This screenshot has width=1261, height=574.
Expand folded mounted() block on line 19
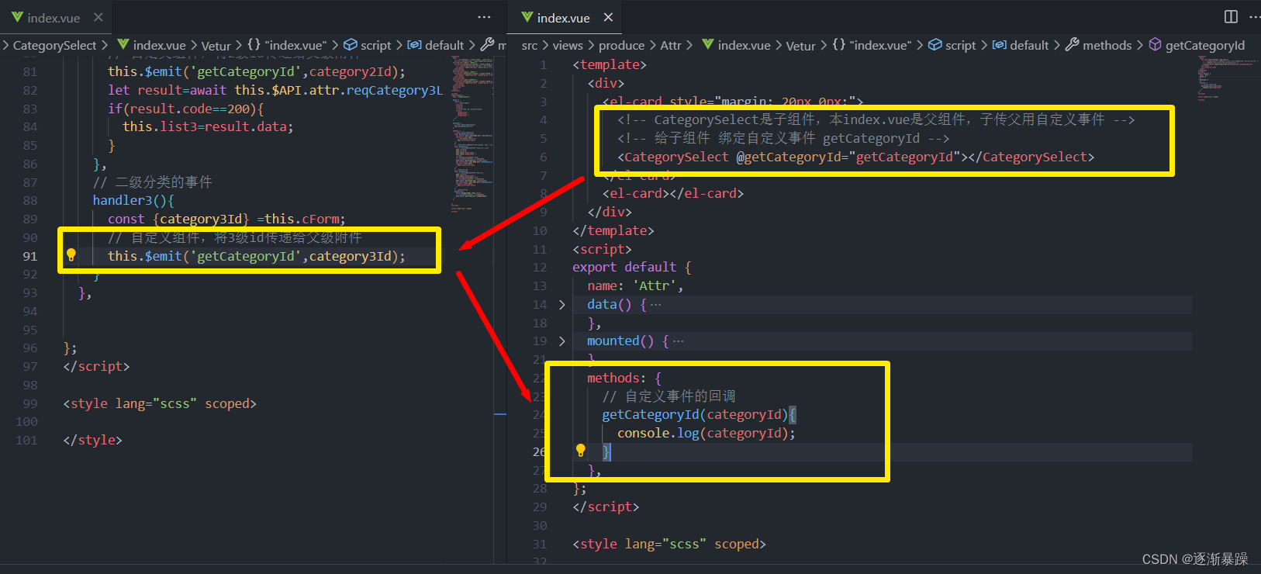[562, 341]
